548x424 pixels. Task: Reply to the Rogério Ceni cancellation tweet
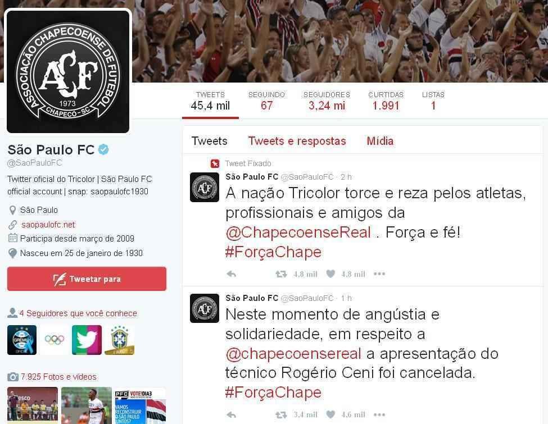232,415
